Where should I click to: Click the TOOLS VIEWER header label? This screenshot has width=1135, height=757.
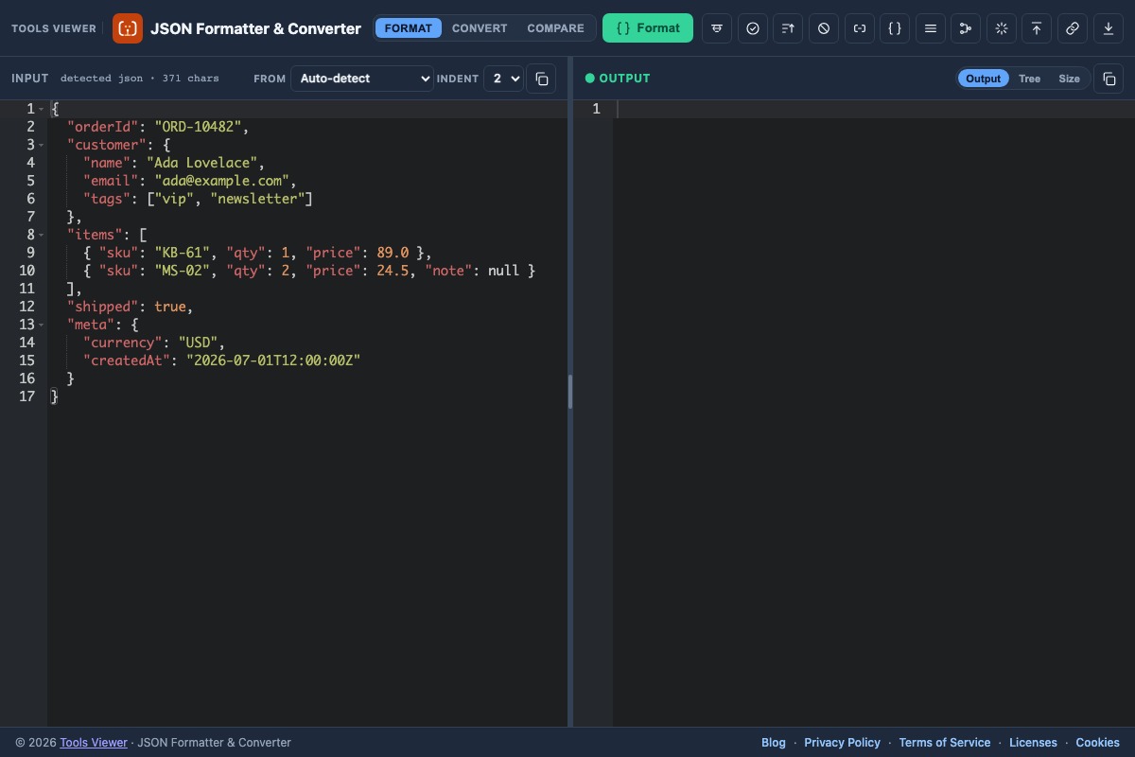[54, 28]
